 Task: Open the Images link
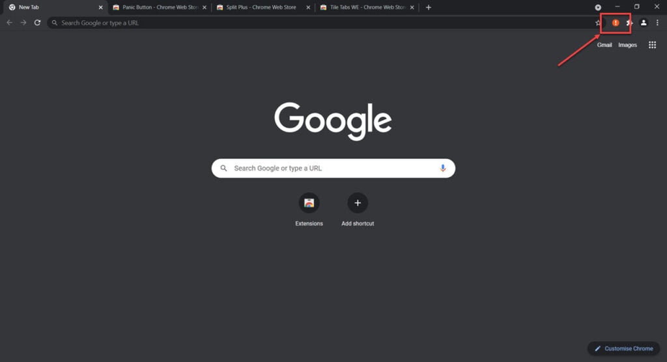point(627,45)
